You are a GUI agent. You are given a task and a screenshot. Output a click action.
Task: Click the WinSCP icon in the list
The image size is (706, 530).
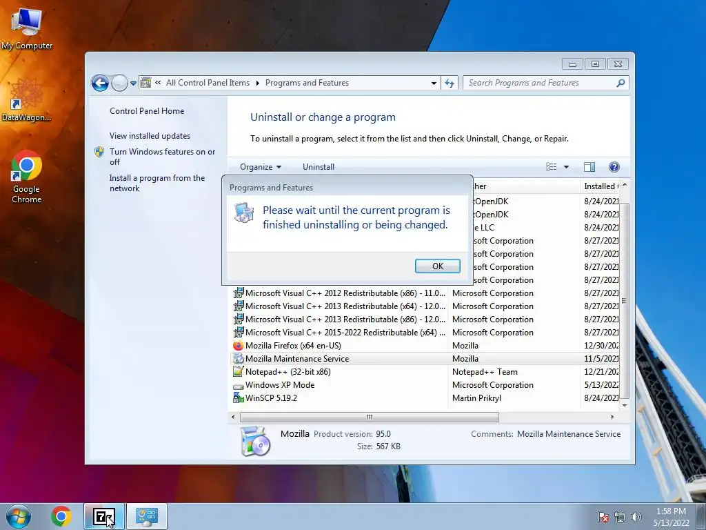[238, 398]
